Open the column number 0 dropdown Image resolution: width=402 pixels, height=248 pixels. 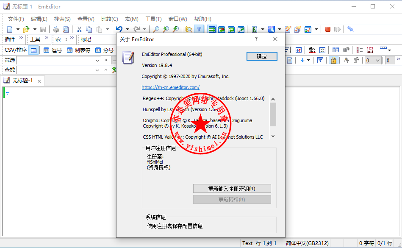378,61
